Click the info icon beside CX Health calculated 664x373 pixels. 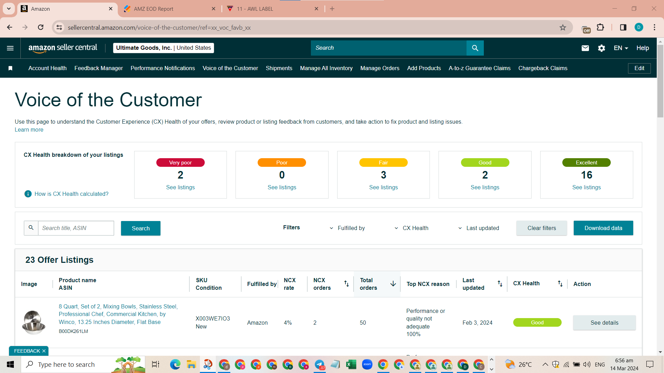28,194
